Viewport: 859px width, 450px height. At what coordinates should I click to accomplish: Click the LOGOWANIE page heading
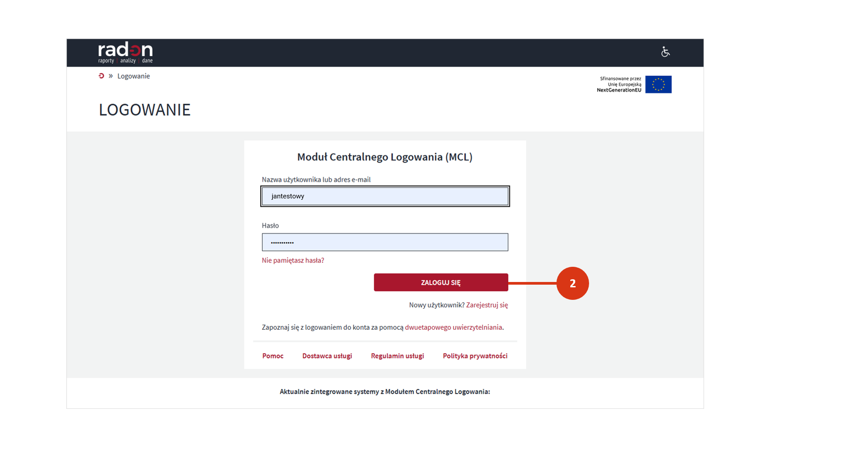pyautogui.click(x=145, y=110)
